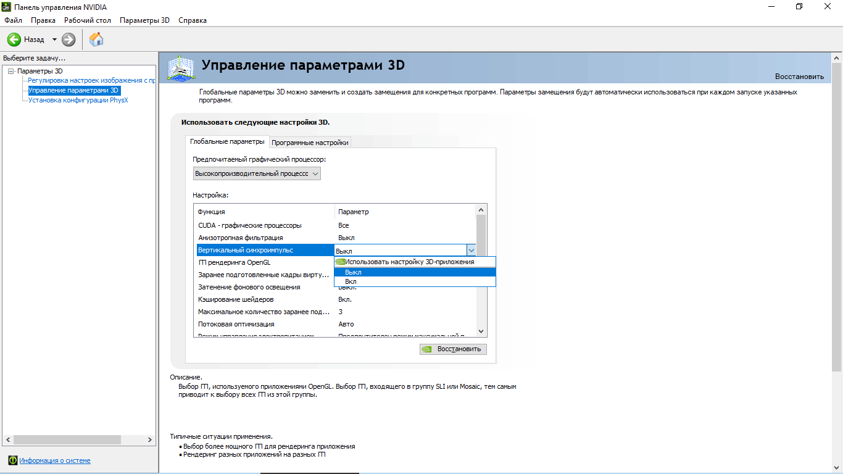Viewport: 843px width, 474px height.
Task: Choose Использовать настройку 3D-приложения option
Action: tap(415, 262)
